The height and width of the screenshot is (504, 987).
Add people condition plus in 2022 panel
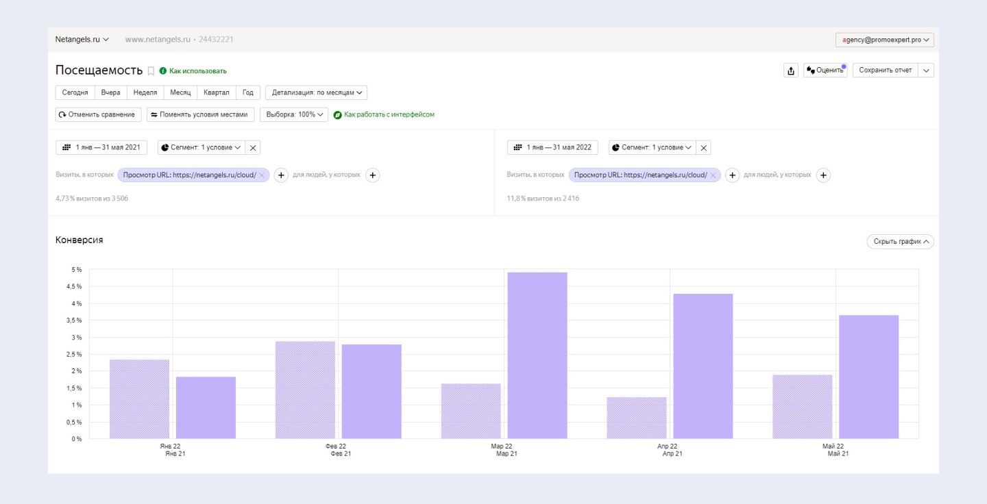coord(824,175)
